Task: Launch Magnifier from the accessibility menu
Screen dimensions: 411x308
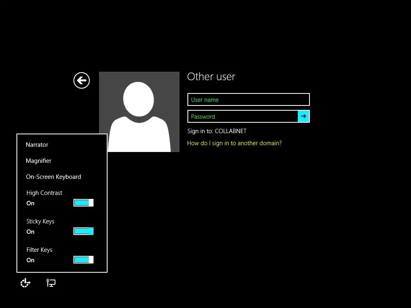Action: click(x=39, y=161)
